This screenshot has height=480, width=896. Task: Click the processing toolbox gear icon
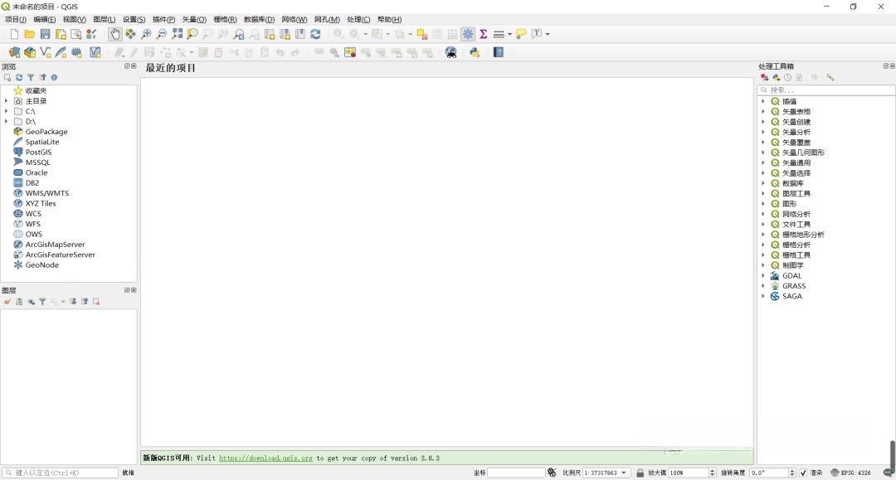[x=468, y=34]
